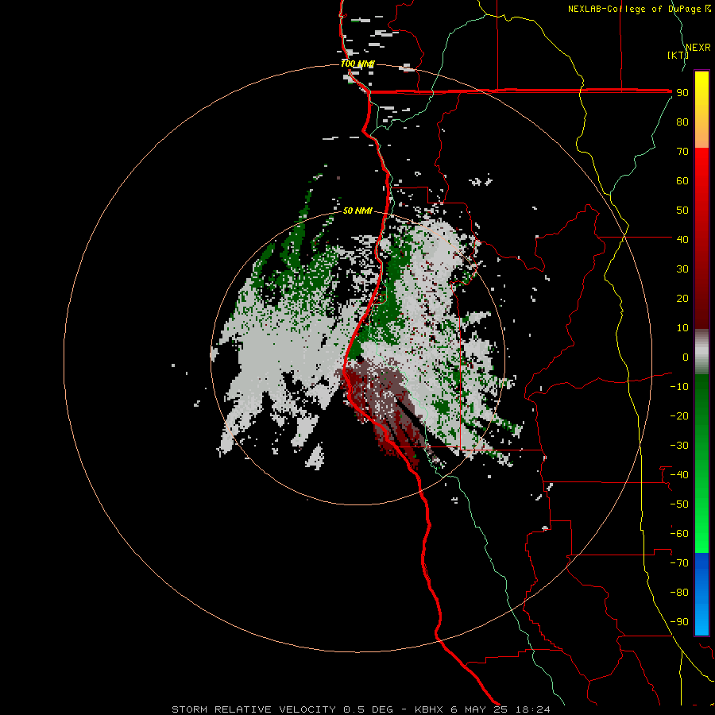Pick the blue segment of the velocity color bar
Viewport: 715px width, 715px height.
click(x=701, y=594)
